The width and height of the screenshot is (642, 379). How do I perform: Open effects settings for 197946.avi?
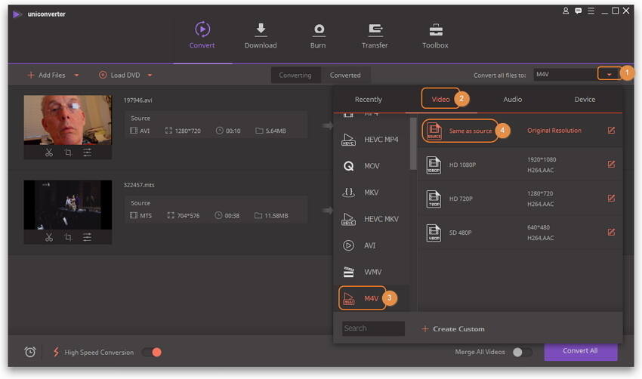87,153
